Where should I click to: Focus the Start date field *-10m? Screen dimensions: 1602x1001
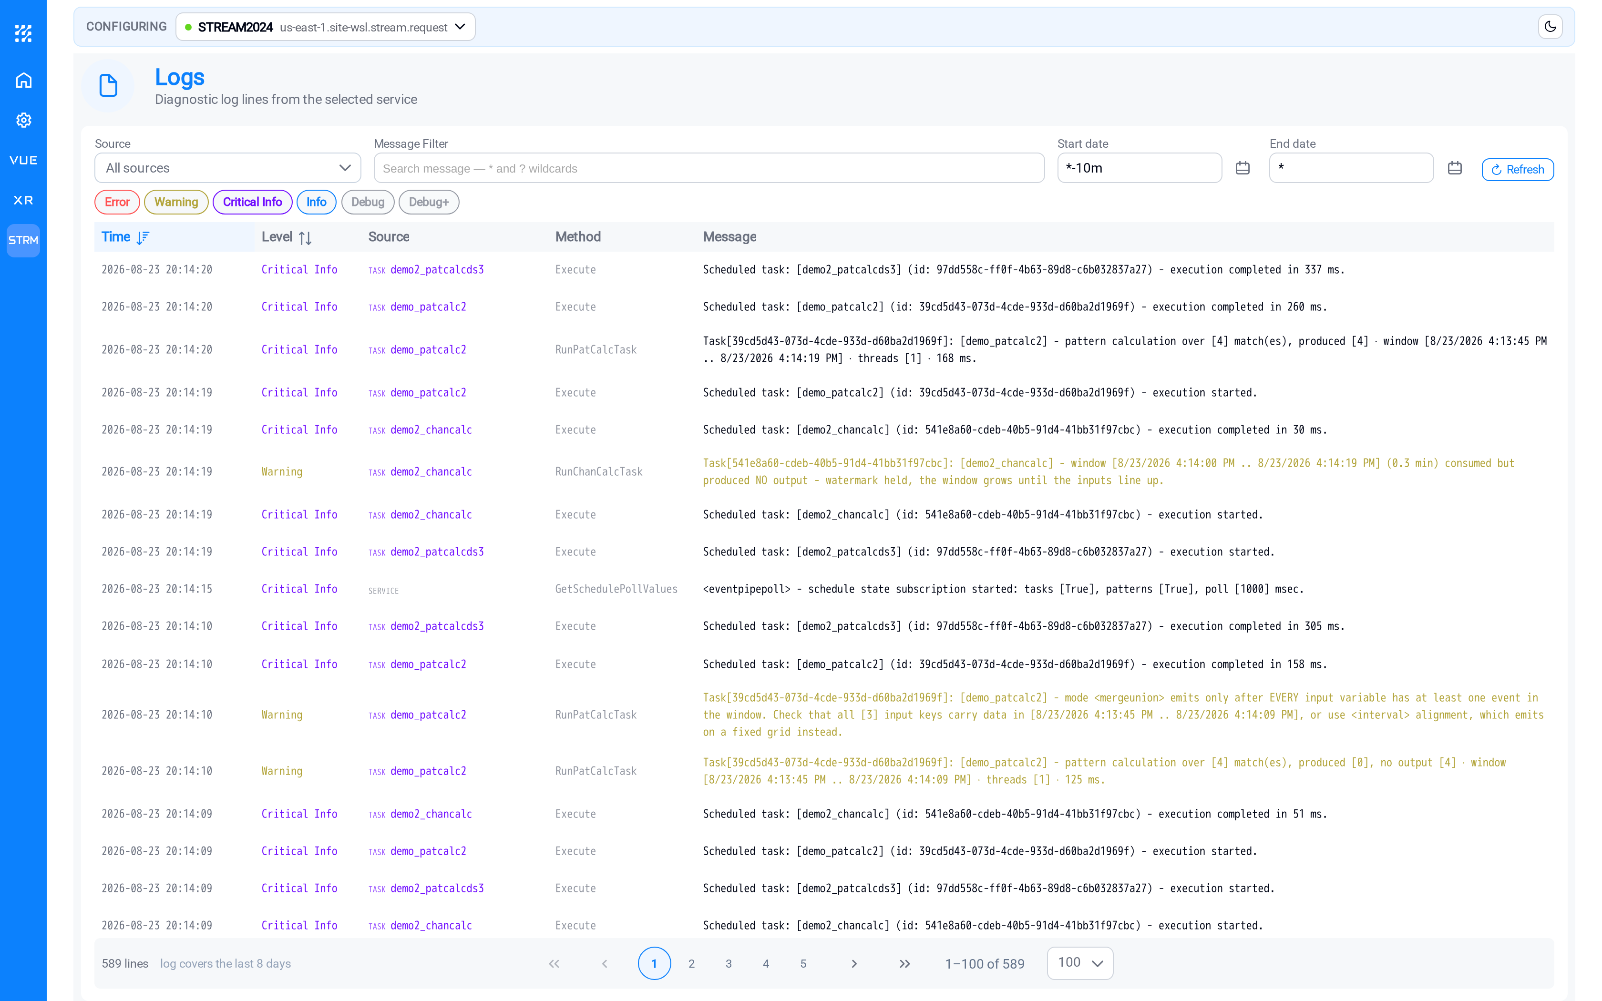[1139, 168]
